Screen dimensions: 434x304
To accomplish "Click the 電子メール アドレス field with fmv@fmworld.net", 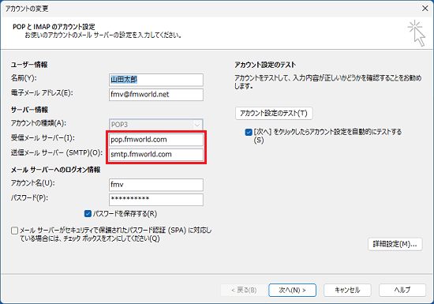I will click(156, 95).
